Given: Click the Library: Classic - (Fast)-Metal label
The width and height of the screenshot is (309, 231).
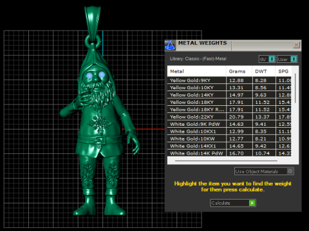Looking at the screenshot, I should 198,59.
